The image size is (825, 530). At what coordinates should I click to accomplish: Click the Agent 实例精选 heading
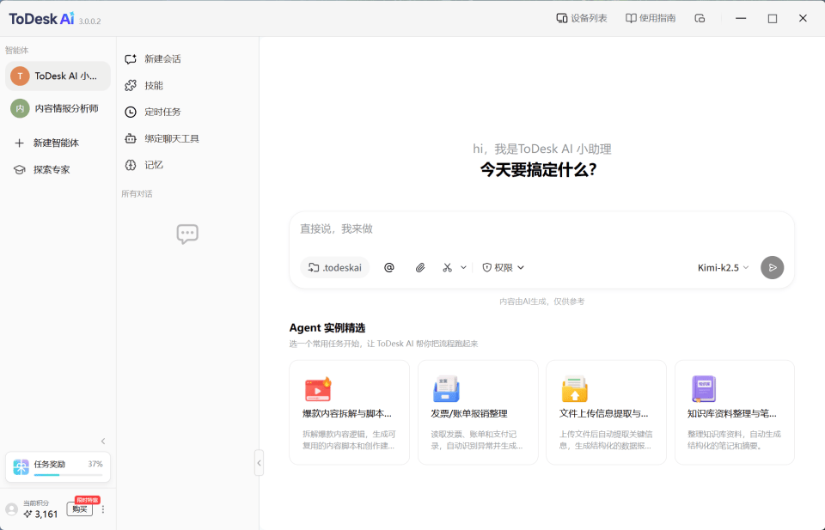pos(327,328)
